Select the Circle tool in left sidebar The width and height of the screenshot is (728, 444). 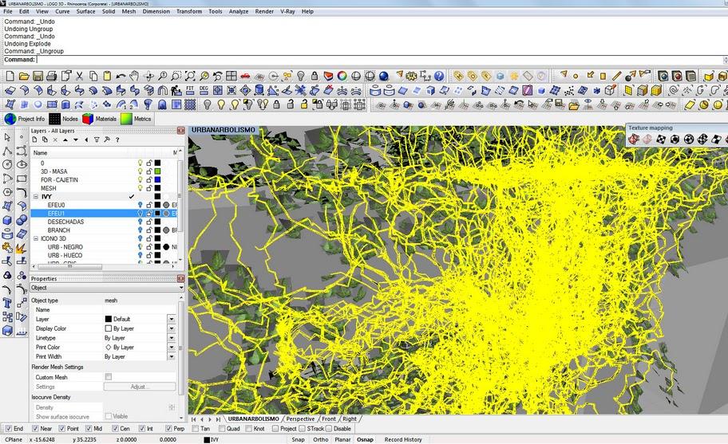(7, 164)
